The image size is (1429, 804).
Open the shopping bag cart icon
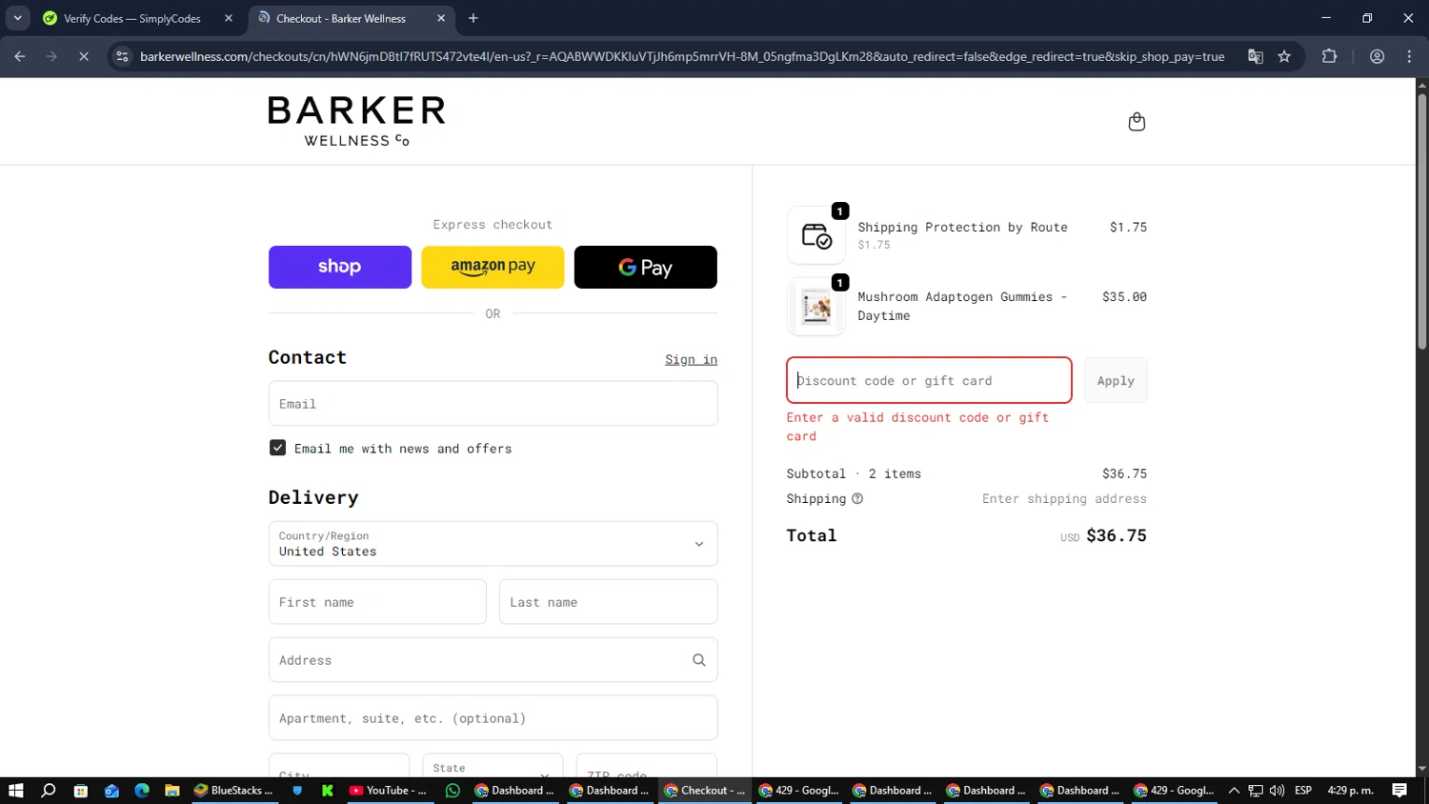tap(1137, 122)
